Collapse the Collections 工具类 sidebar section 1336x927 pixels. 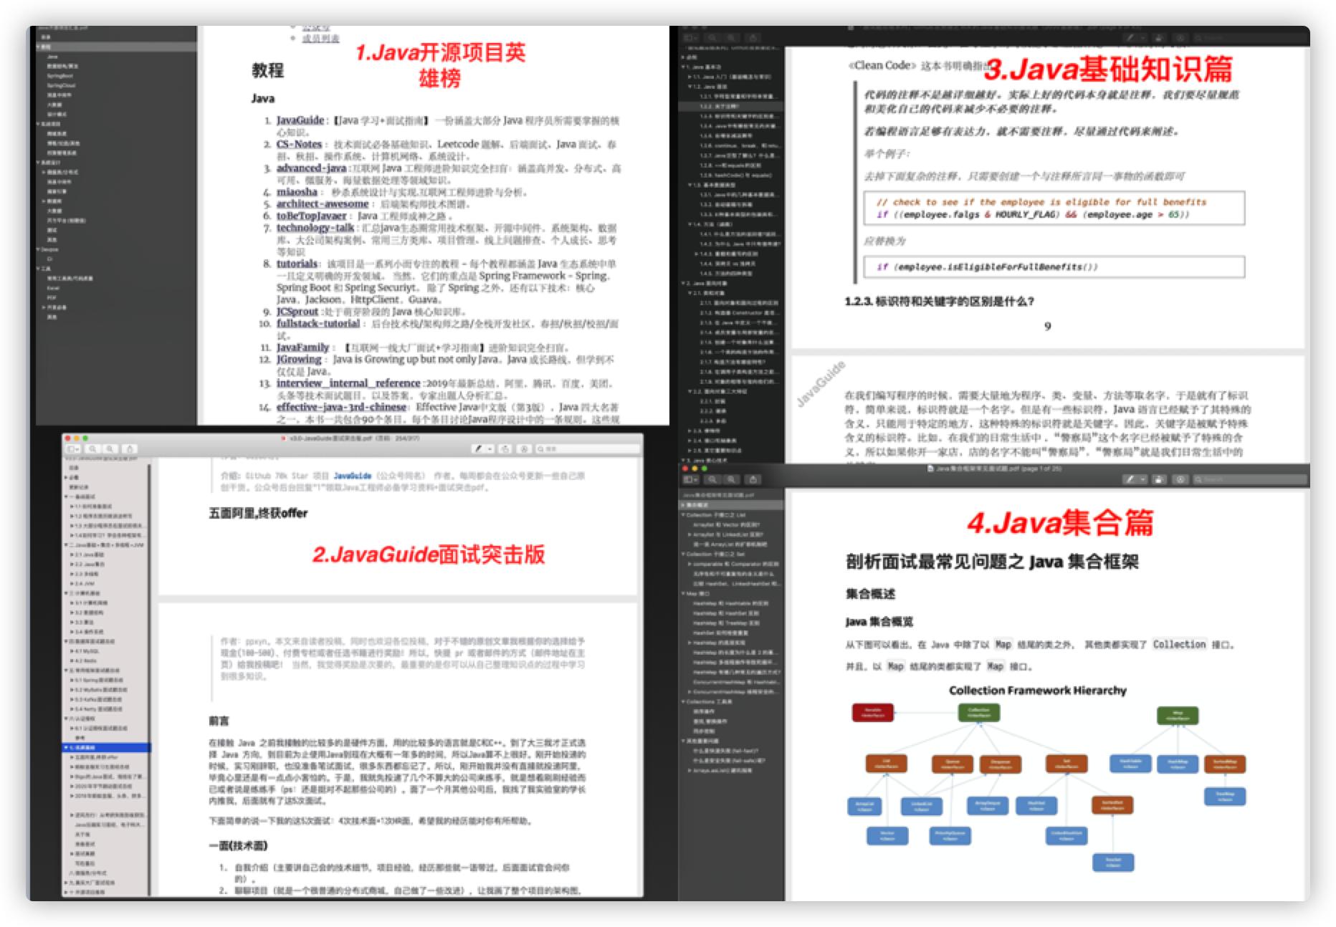coord(683,701)
